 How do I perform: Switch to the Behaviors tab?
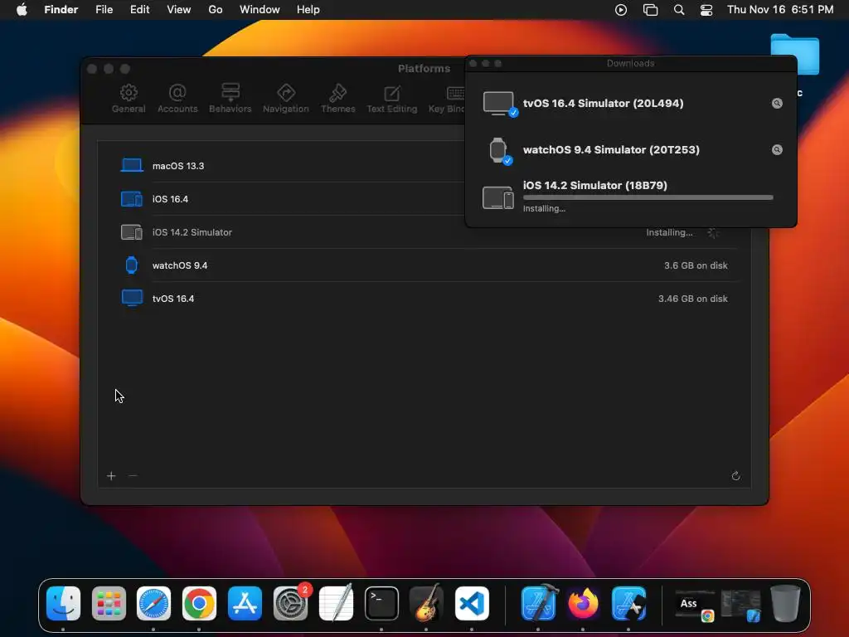[x=230, y=99]
